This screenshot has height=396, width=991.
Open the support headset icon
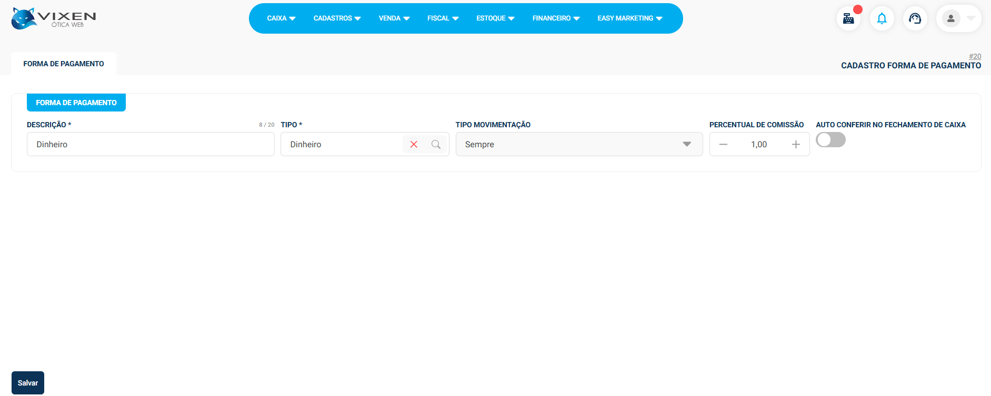tap(915, 19)
